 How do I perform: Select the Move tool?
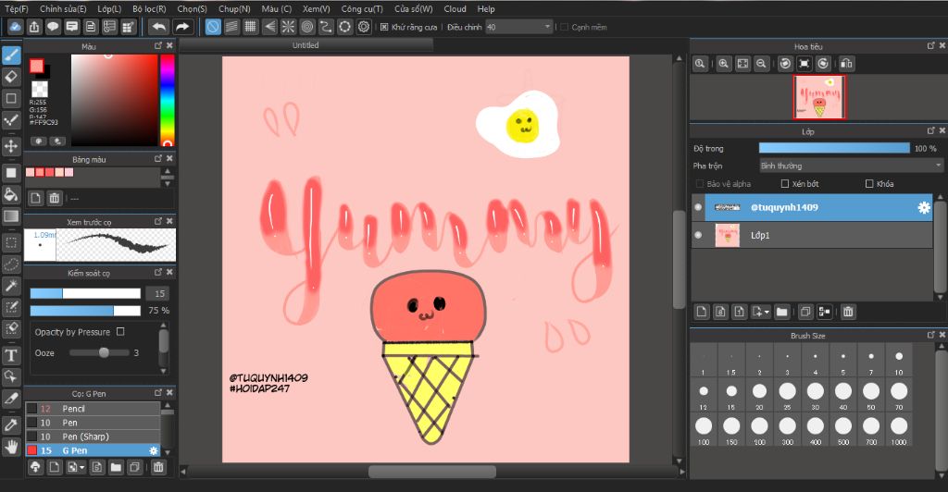pos(11,146)
